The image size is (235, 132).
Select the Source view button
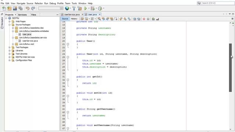(65, 19)
